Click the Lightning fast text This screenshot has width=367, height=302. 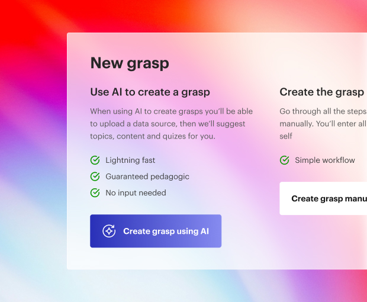coord(130,160)
